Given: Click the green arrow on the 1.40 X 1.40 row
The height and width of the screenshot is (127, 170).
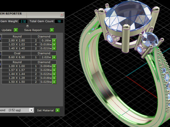Looking at the screenshot, I should pos(54,48).
